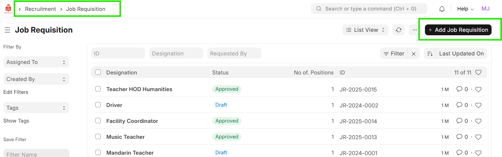Image resolution: width=502 pixels, height=157 pixels.
Task: Go to Recruitment breadcrumb
Action: (40, 9)
